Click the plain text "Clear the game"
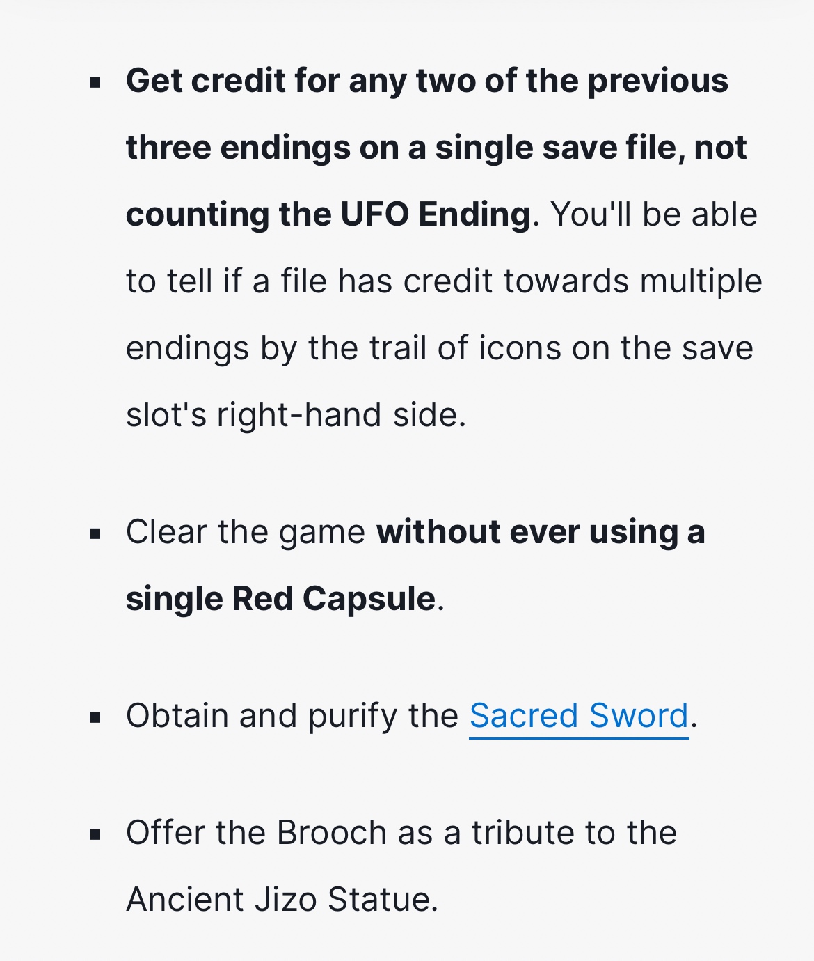814x961 pixels. coord(245,532)
